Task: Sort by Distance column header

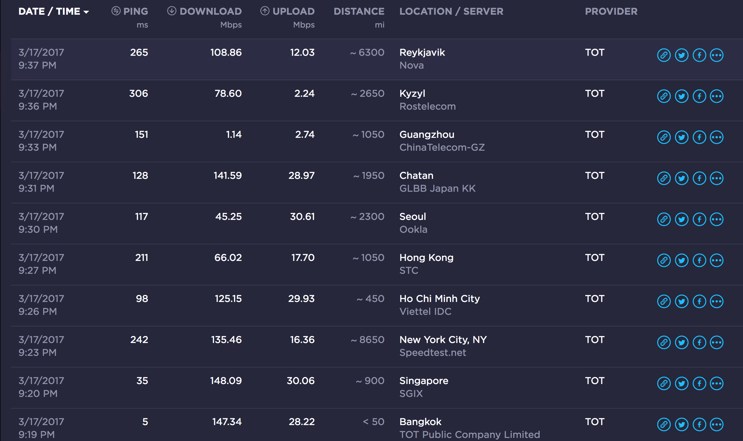Action: coord(359,11)
